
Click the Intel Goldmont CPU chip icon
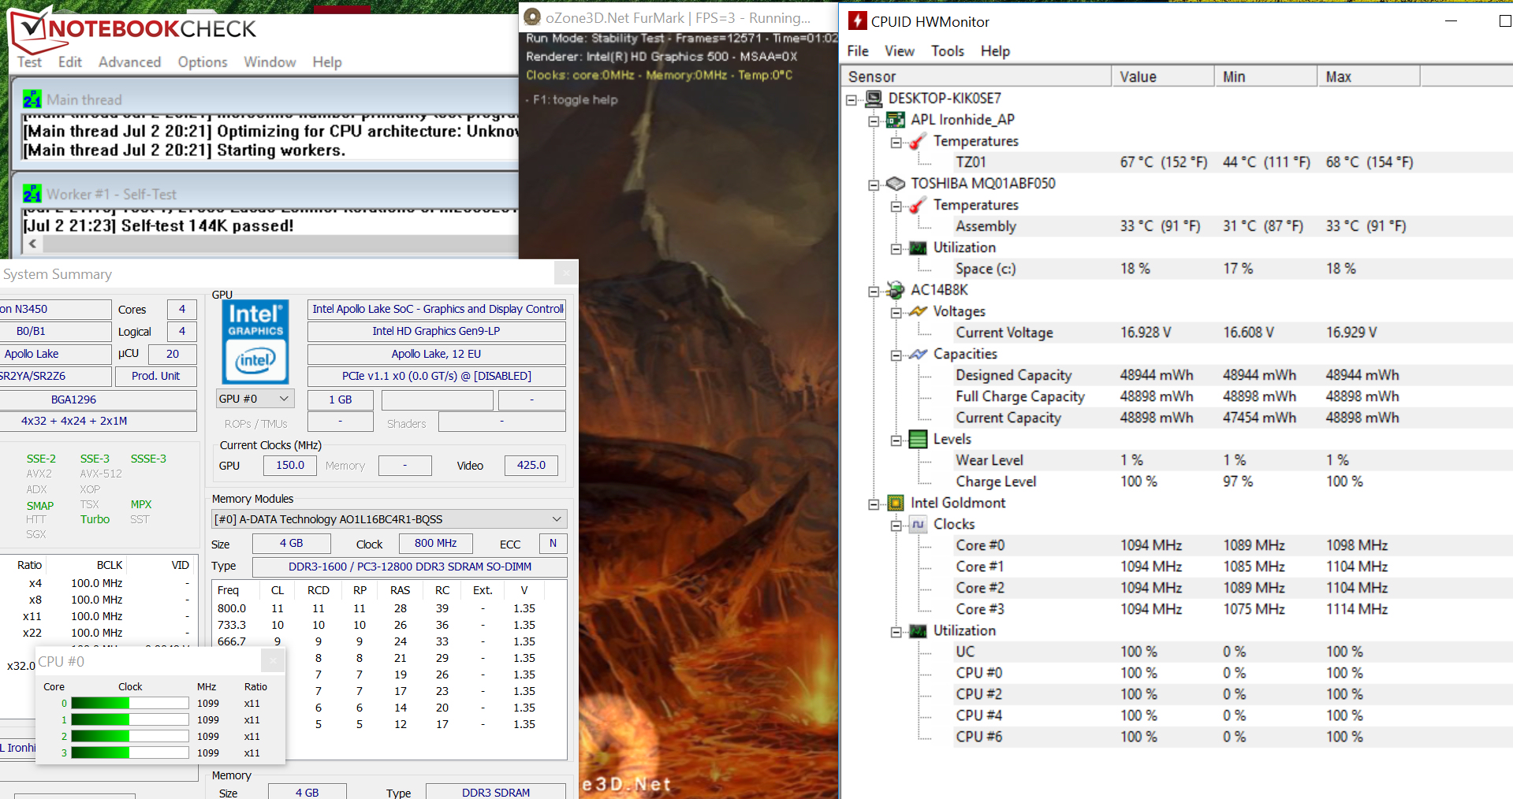pyautogui.click(x=896, y=503)
